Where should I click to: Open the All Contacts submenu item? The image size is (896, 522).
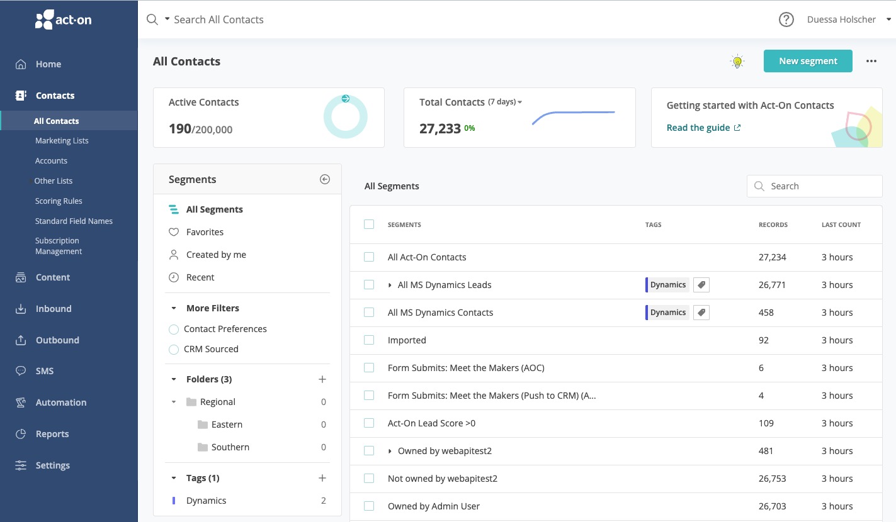(x=69, y=121)
